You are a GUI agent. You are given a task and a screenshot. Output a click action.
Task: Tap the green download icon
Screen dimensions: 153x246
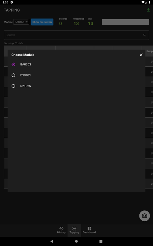click(148, 10)
